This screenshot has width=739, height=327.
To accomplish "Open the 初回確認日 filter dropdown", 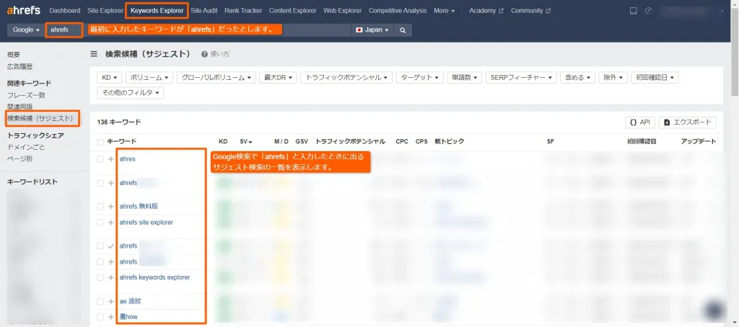I will click(x=655, y=78).
